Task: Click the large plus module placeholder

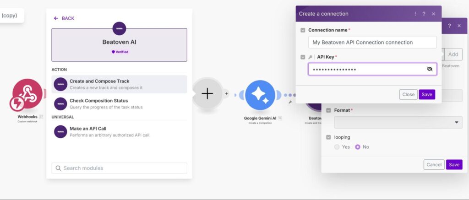Action: coord(207,93)
